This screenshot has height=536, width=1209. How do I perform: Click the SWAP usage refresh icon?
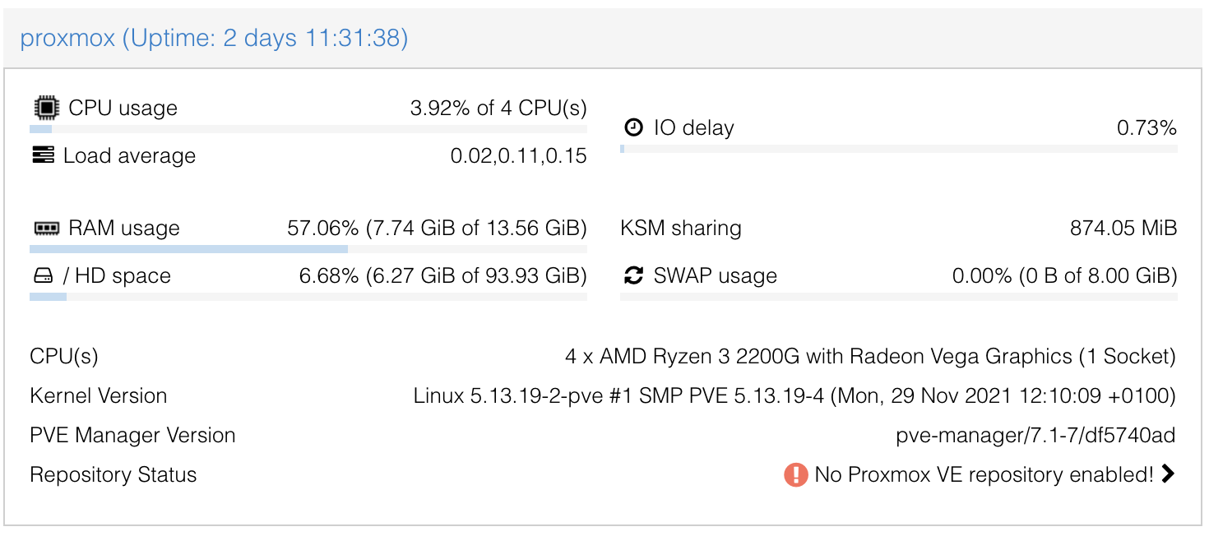click(633, 275)
